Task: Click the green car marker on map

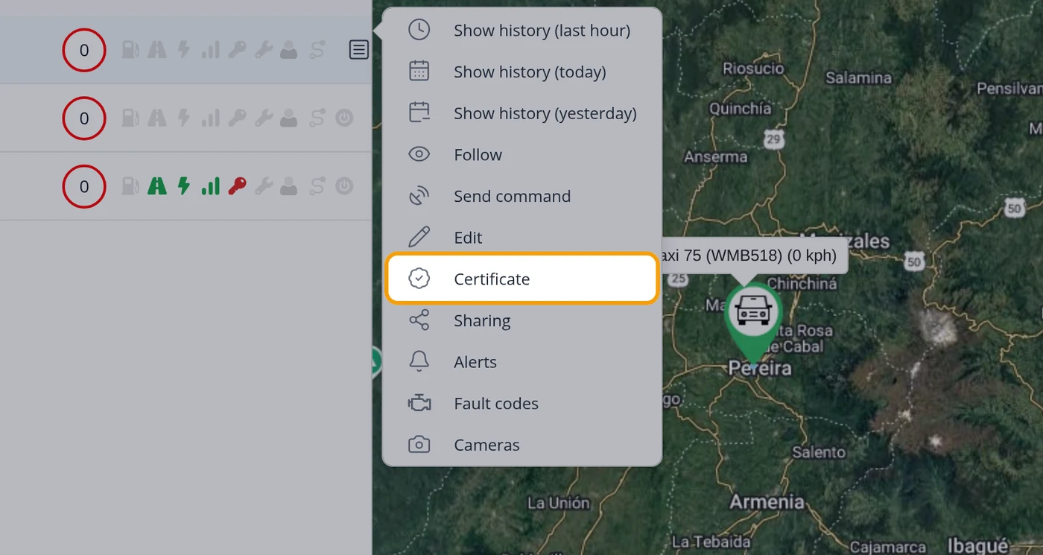Action: click(x=753, y=323)
